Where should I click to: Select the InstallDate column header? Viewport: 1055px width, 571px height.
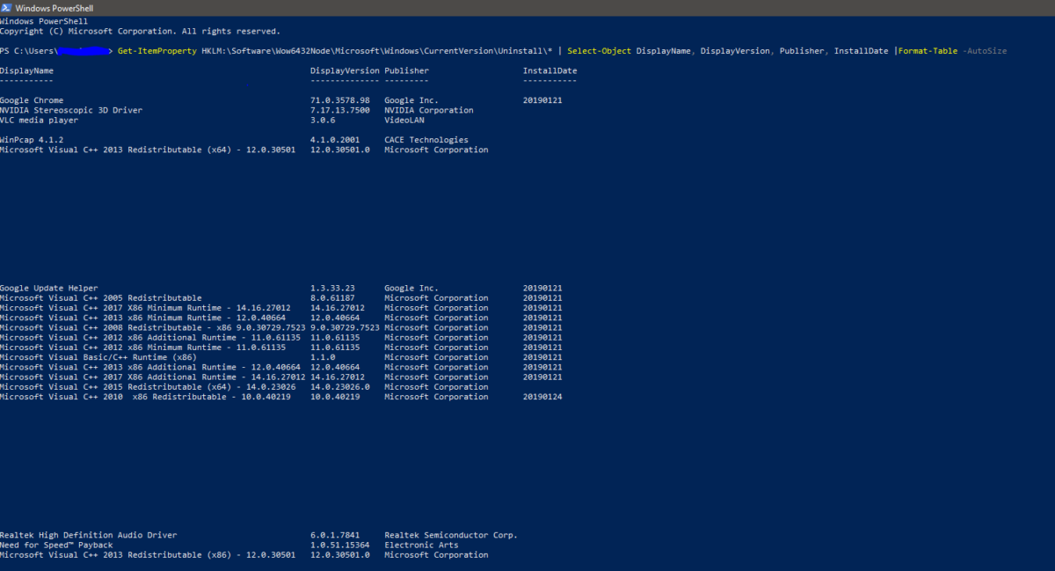coord(551,70)
